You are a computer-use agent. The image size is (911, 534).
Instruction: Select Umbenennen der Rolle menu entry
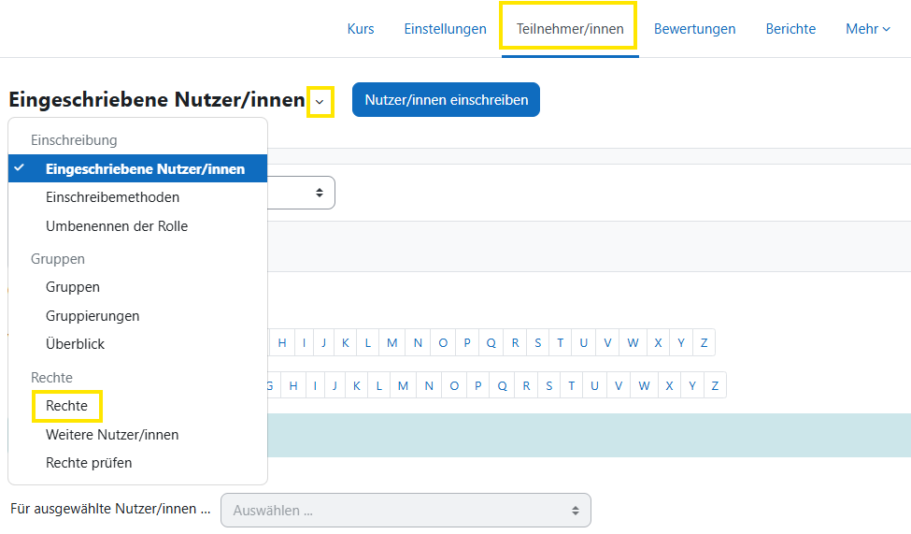(x=117, y=226)
